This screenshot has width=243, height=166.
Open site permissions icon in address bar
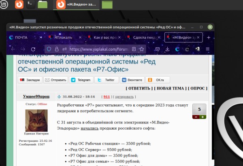64,49
